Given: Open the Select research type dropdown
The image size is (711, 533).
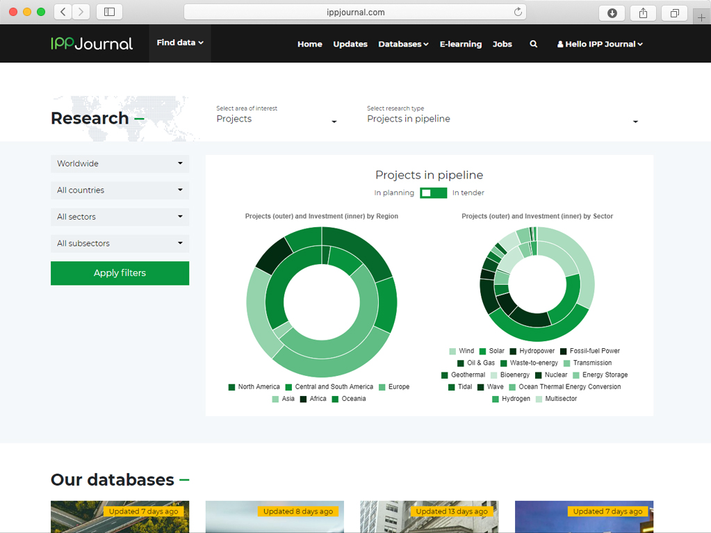Looking at the screenshot, I should pyautogui.click(x=502, y=120).
